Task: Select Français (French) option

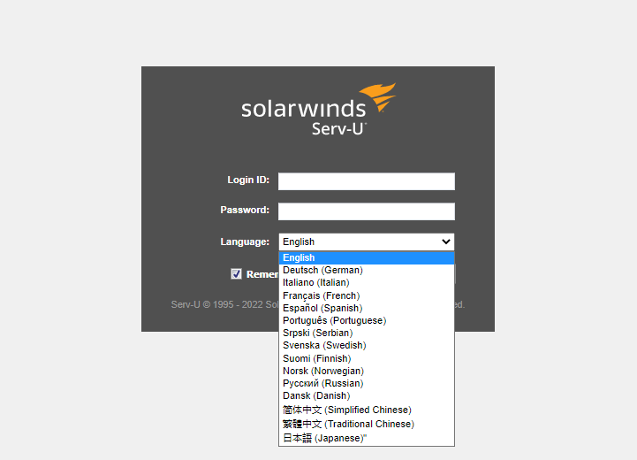Action: (367, 295)
